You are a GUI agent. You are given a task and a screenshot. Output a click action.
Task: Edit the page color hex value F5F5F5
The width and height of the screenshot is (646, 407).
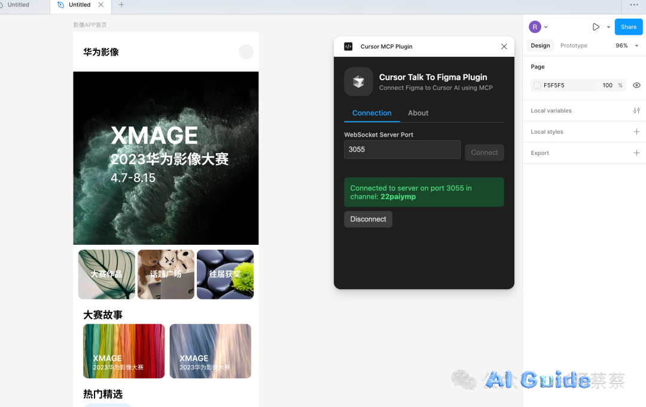(x=554, y=86)
